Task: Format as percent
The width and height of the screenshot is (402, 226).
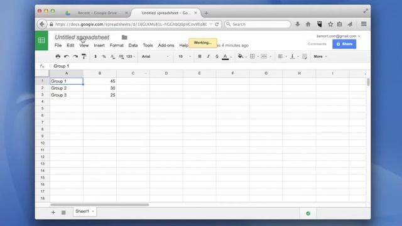Action: pyautogui.click(x=104, y=56)
